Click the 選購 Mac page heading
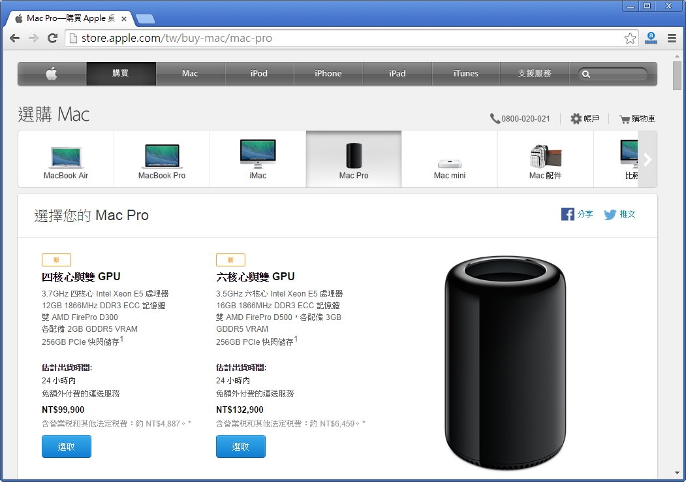686x482 pixels. pos(54,115)
